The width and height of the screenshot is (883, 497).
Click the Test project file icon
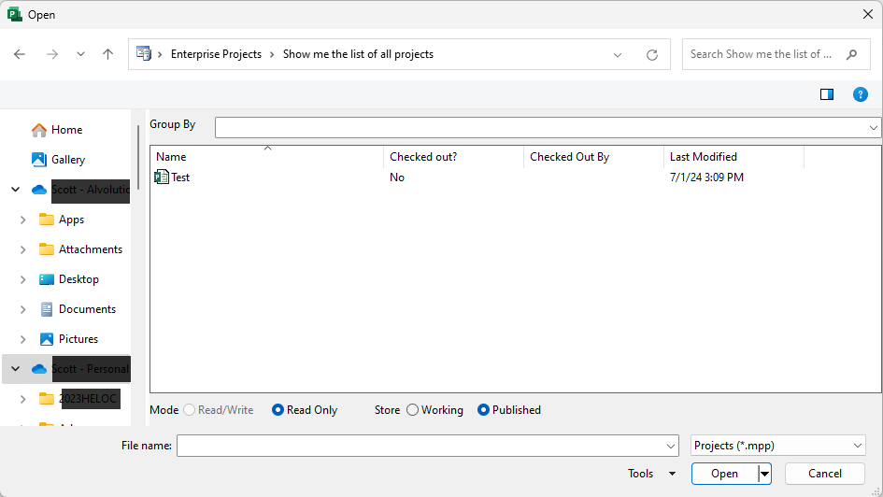tap(162, 177)
